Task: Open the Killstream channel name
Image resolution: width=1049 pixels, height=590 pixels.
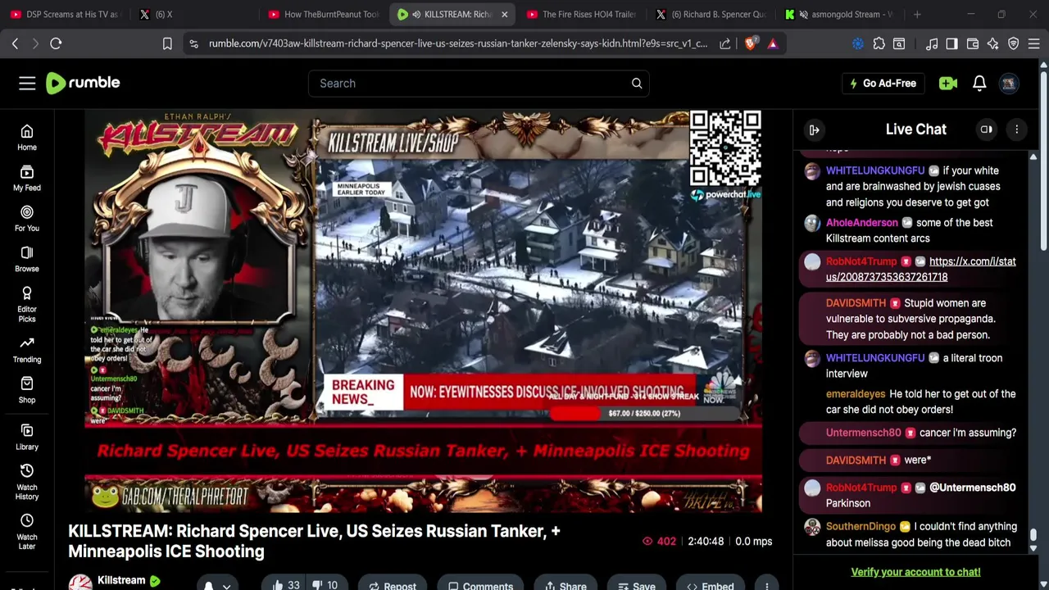Action: pyautogui.click(x=121, y=580)
